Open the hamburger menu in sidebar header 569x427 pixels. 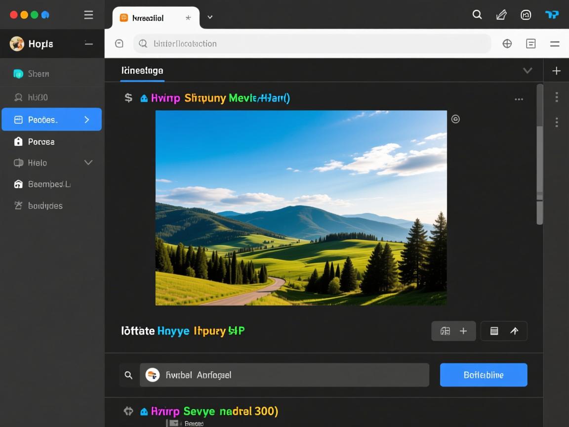pyautogui.click(x=88, y=15)
